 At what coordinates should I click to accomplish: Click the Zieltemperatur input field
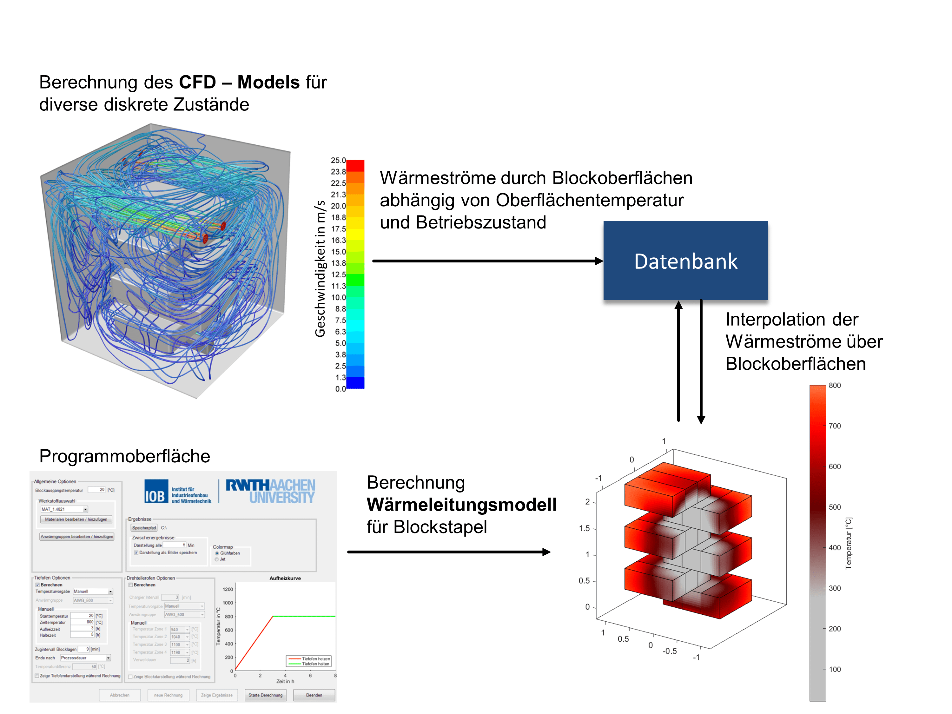point(82,622)
